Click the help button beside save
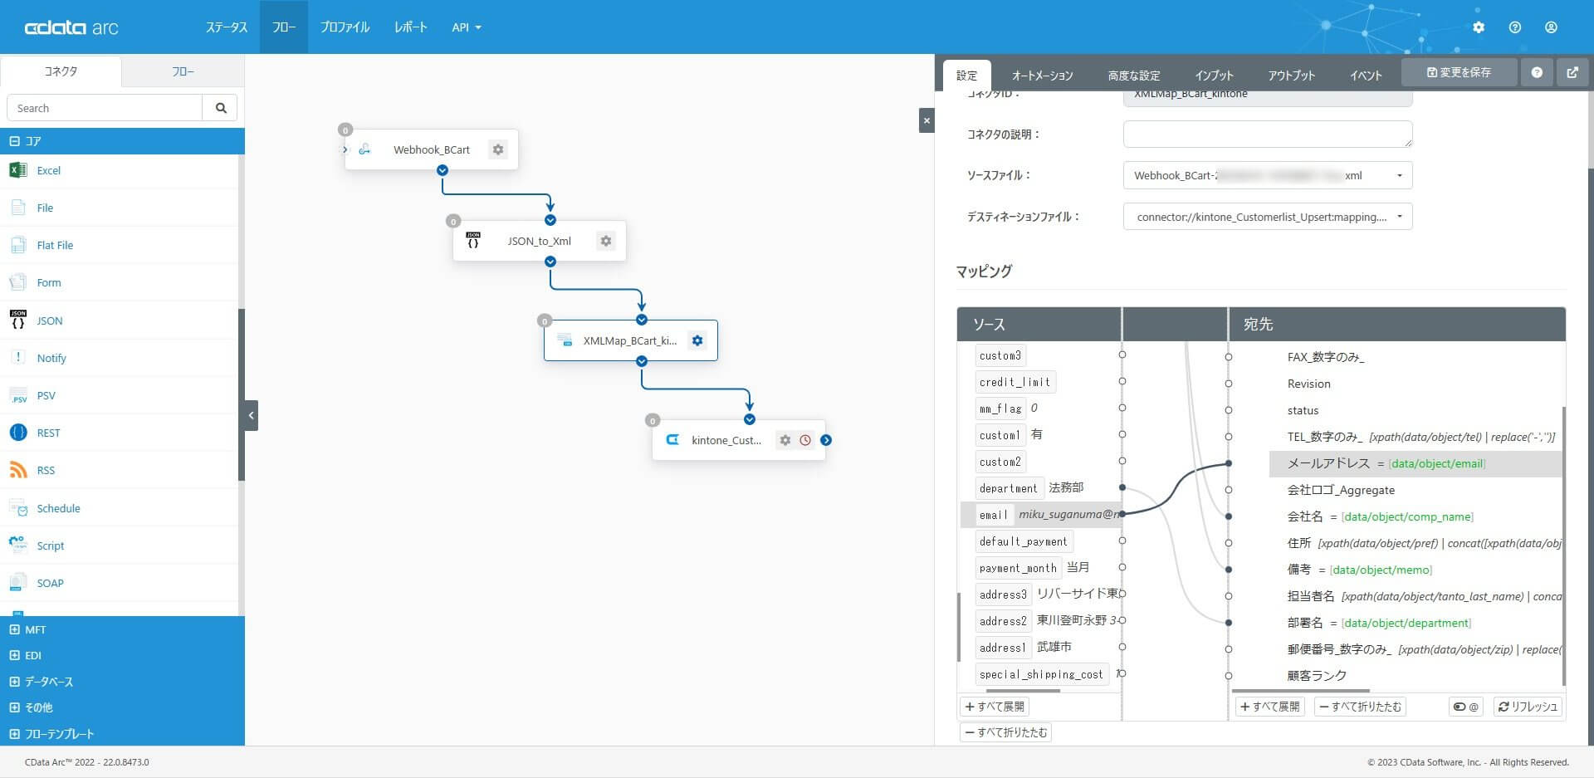This screenshot has height=778, width=1594. click(1537, 72)
